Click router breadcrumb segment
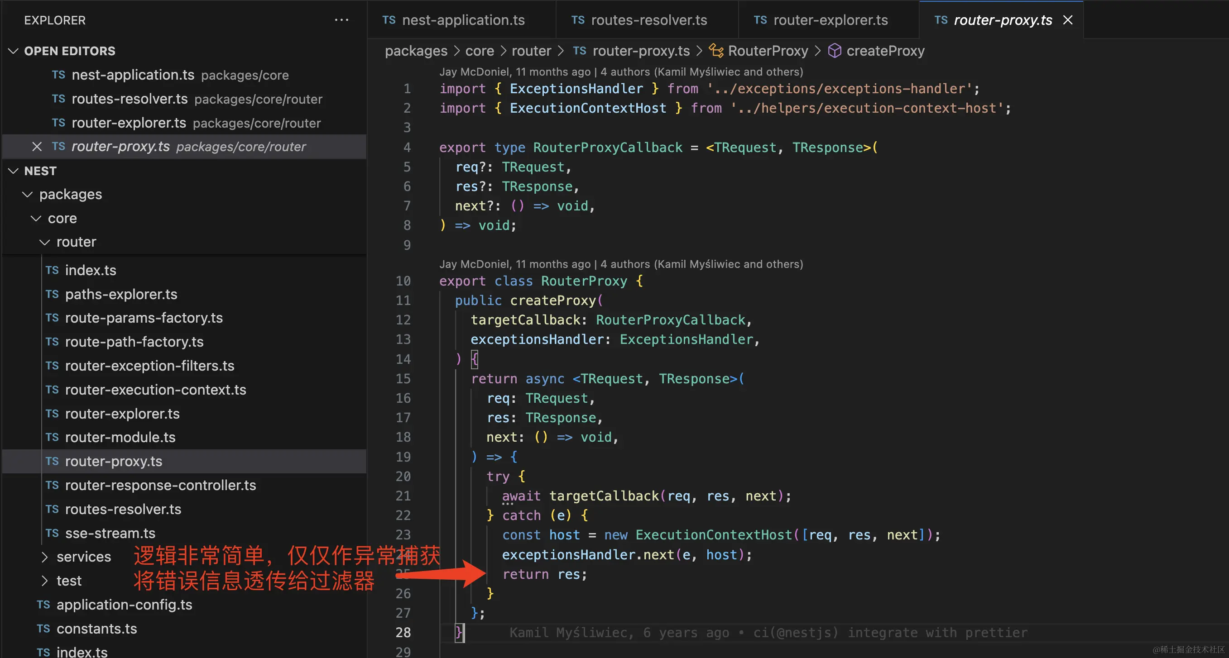The height and width of the screenshot is (658, 1229). point(531,51)
